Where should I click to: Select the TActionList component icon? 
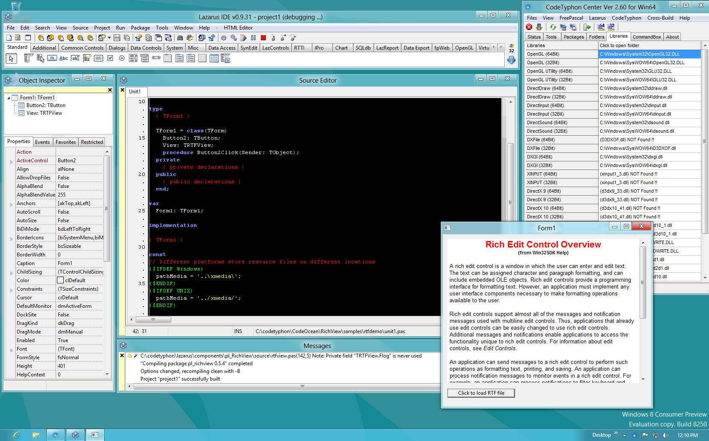point(226,58)
